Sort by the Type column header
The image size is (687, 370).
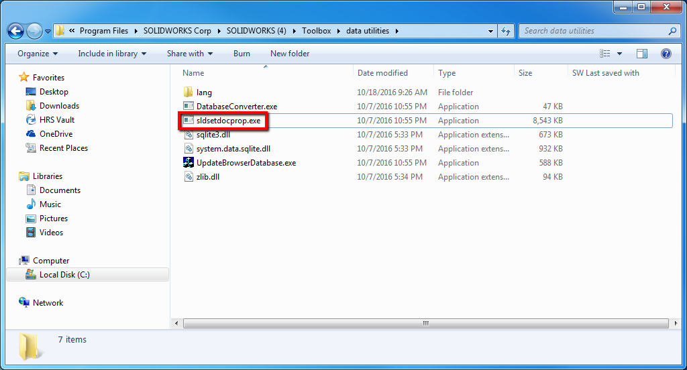click(474, 72)
